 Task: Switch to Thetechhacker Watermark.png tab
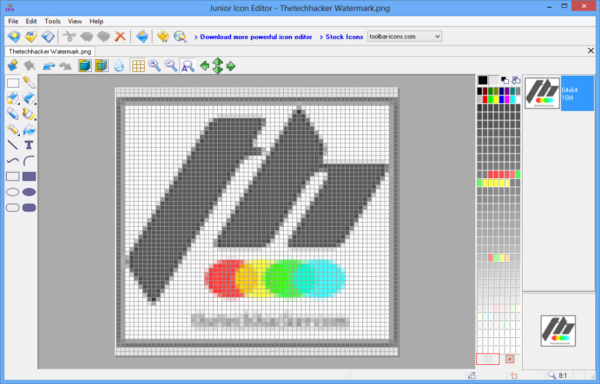(x=50, y=52)
